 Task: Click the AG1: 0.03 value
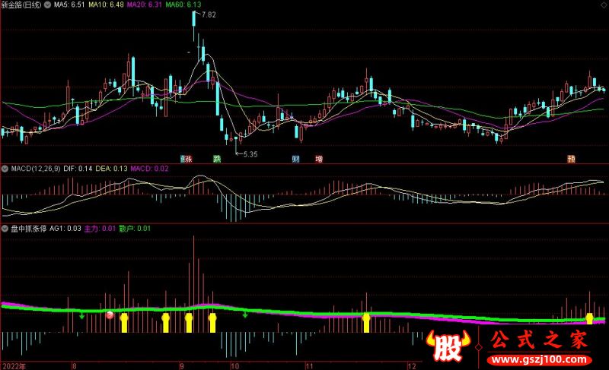[65, 228]
